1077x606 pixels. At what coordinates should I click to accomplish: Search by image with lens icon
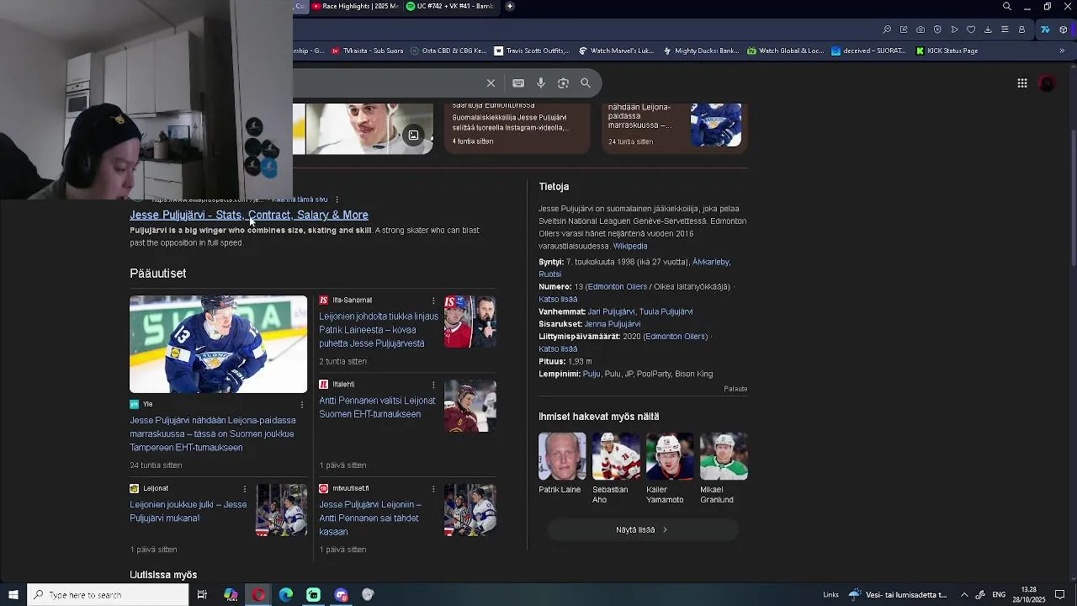pyautogui.click(x=564, y=83)
